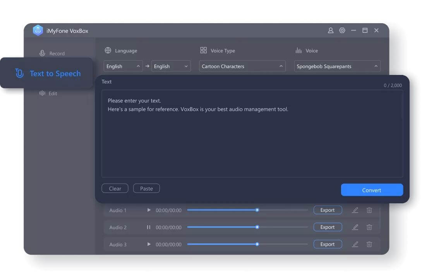
Task: Maximize the VoxBox window
Action: tap(365, 31)
